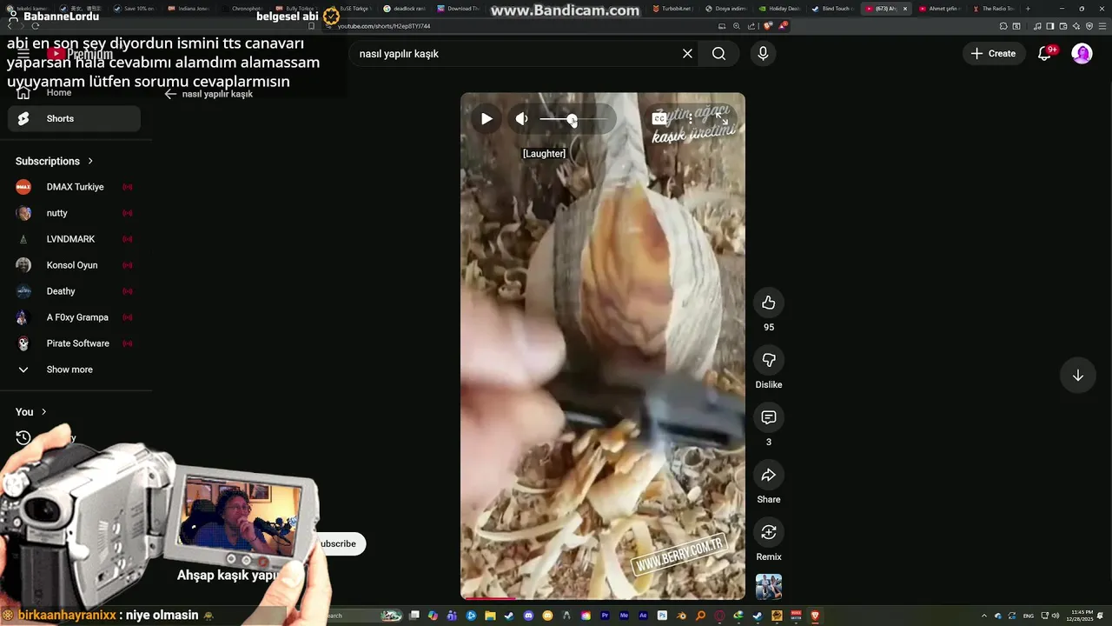Switch to the Turbobit.net browser tab
1112x626 pixels.
[673, 9]
